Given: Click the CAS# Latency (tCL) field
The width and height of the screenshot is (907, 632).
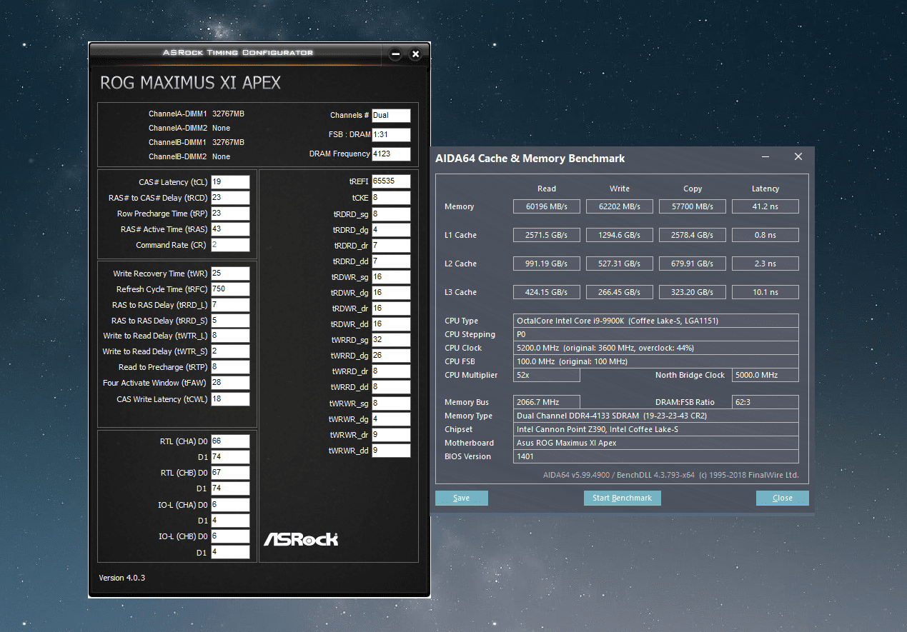Looking at the screenshot, I should pos(230,182).
